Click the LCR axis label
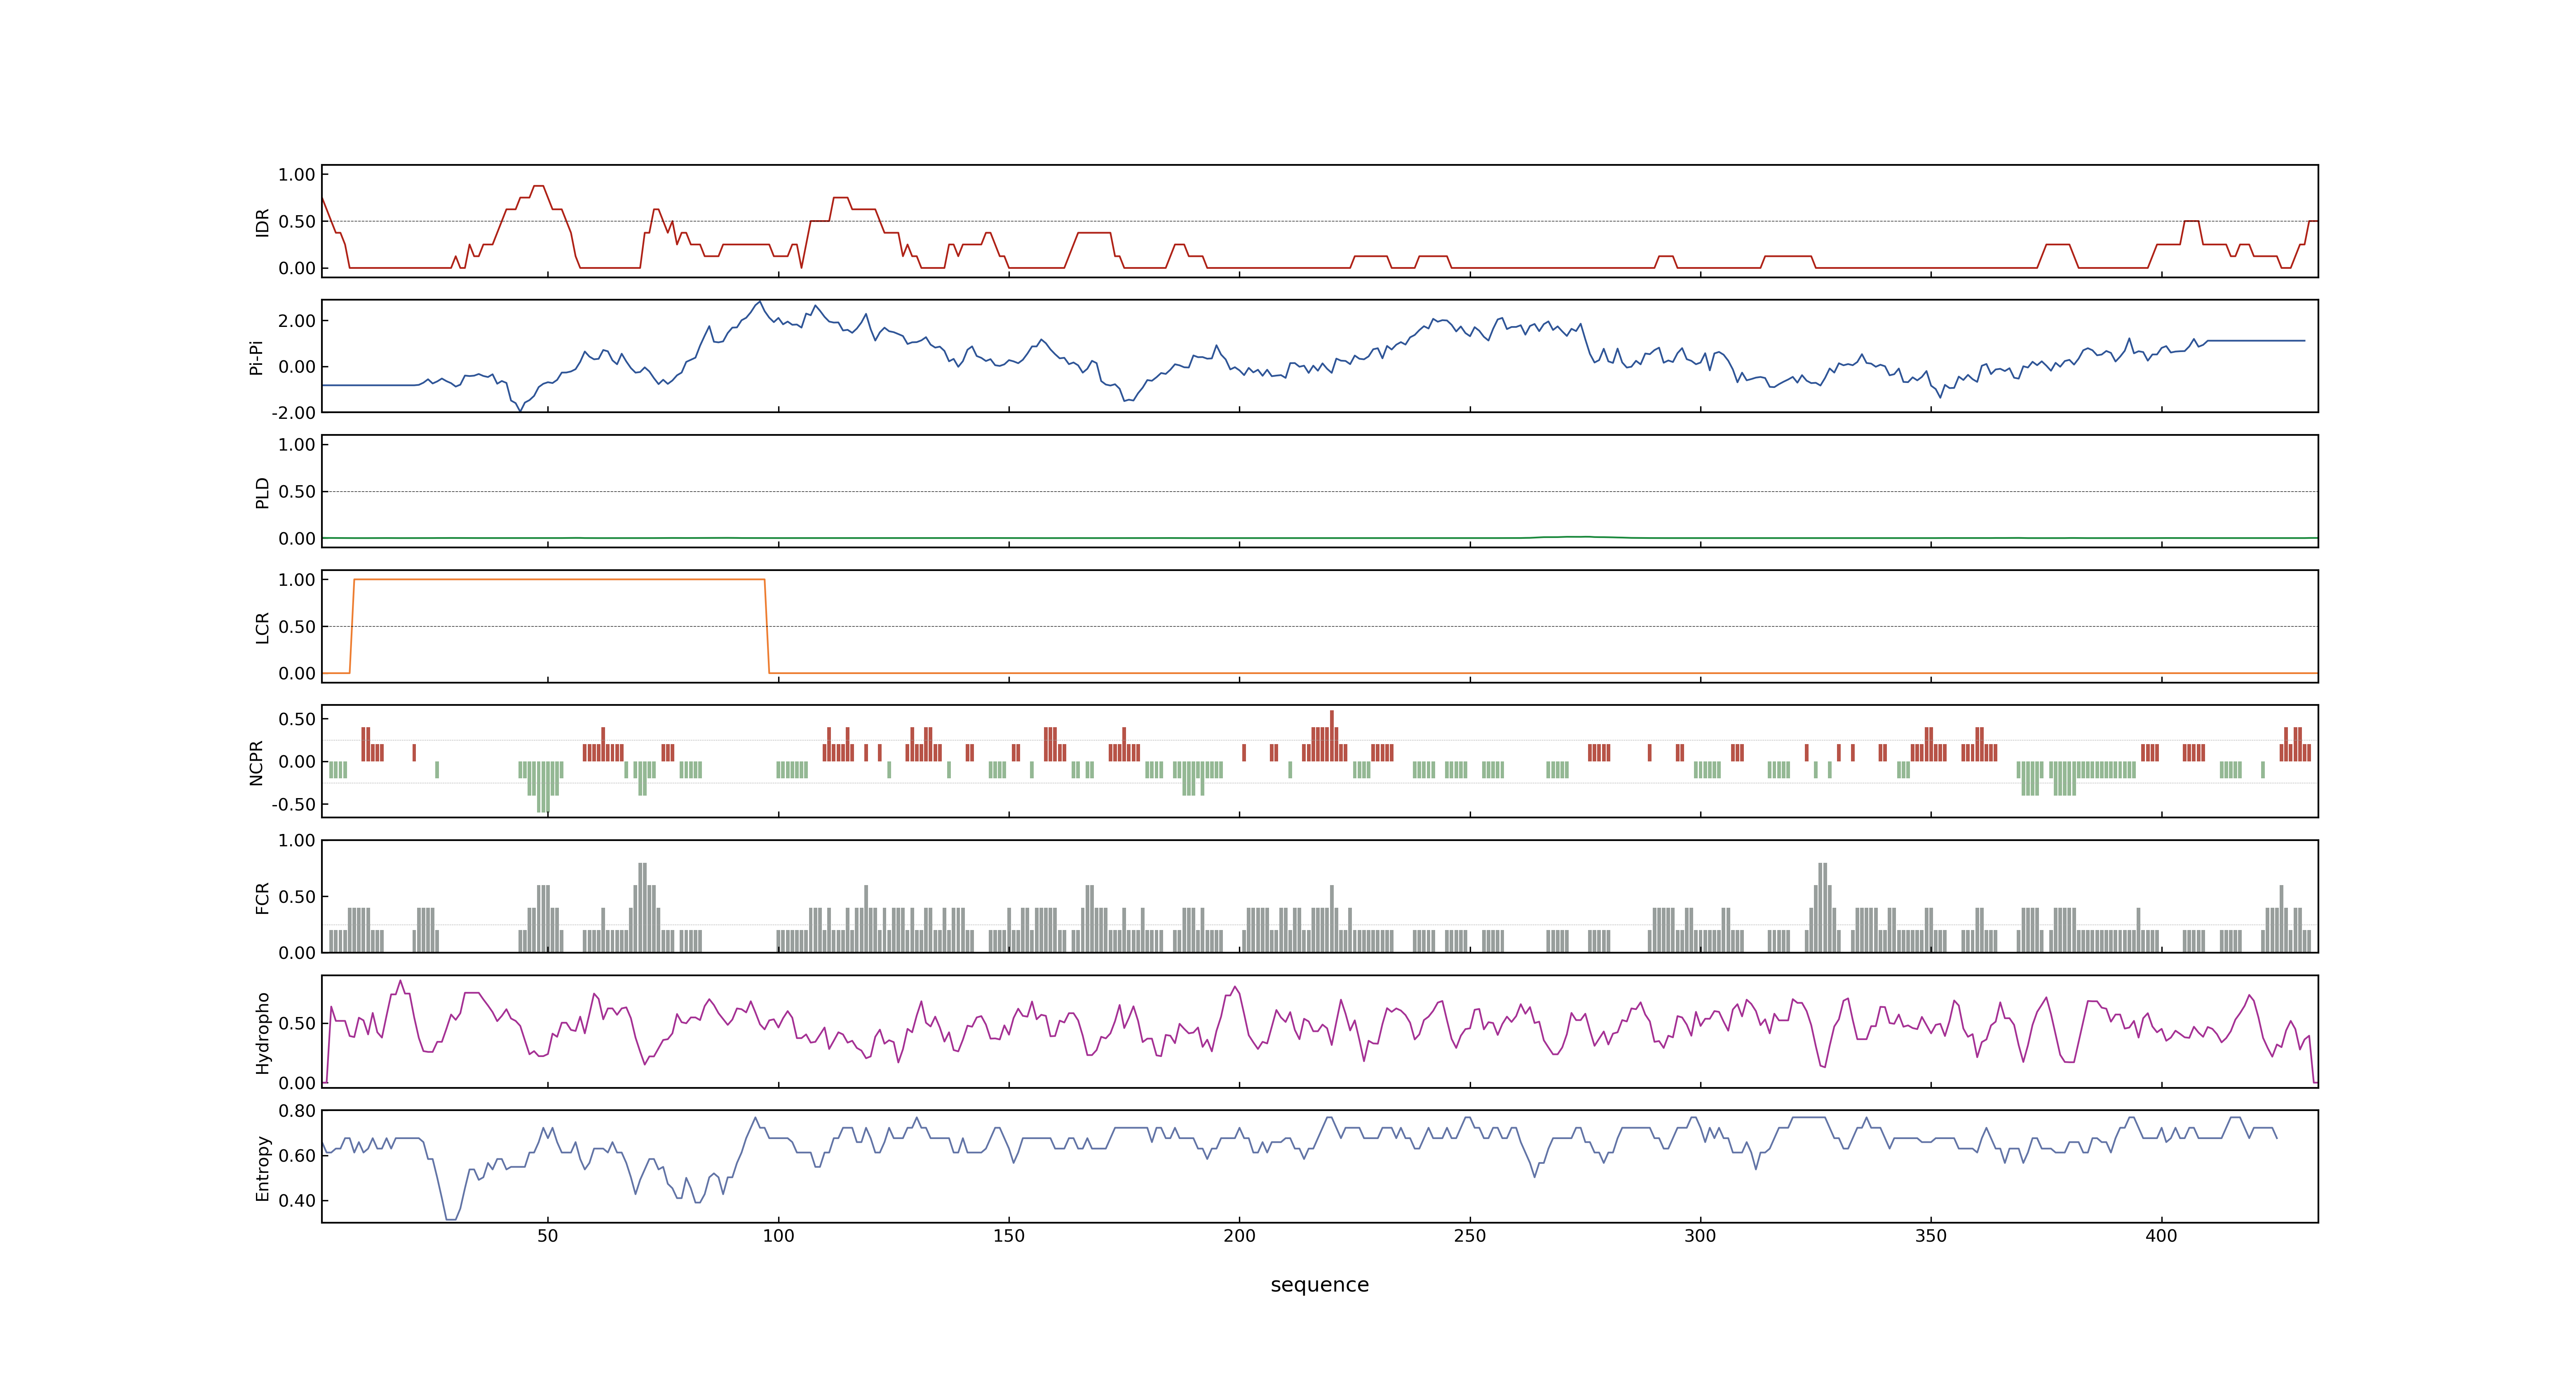Viewport: 2576px width, 1374px height. (262, 627)
